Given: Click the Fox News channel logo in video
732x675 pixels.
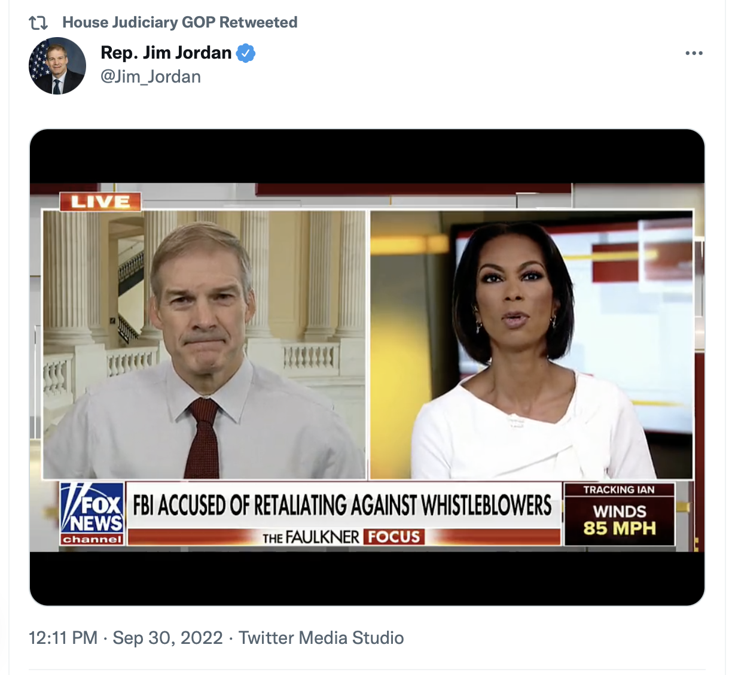Looking at the screenshot, I should 92,514.
